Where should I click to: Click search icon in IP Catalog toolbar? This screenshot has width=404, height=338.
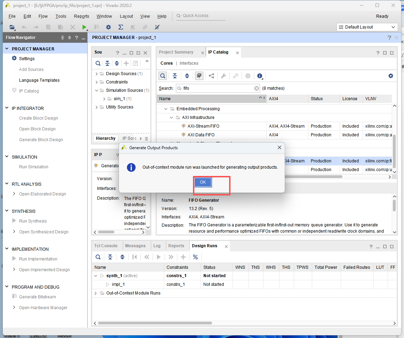tap(163, 76)
